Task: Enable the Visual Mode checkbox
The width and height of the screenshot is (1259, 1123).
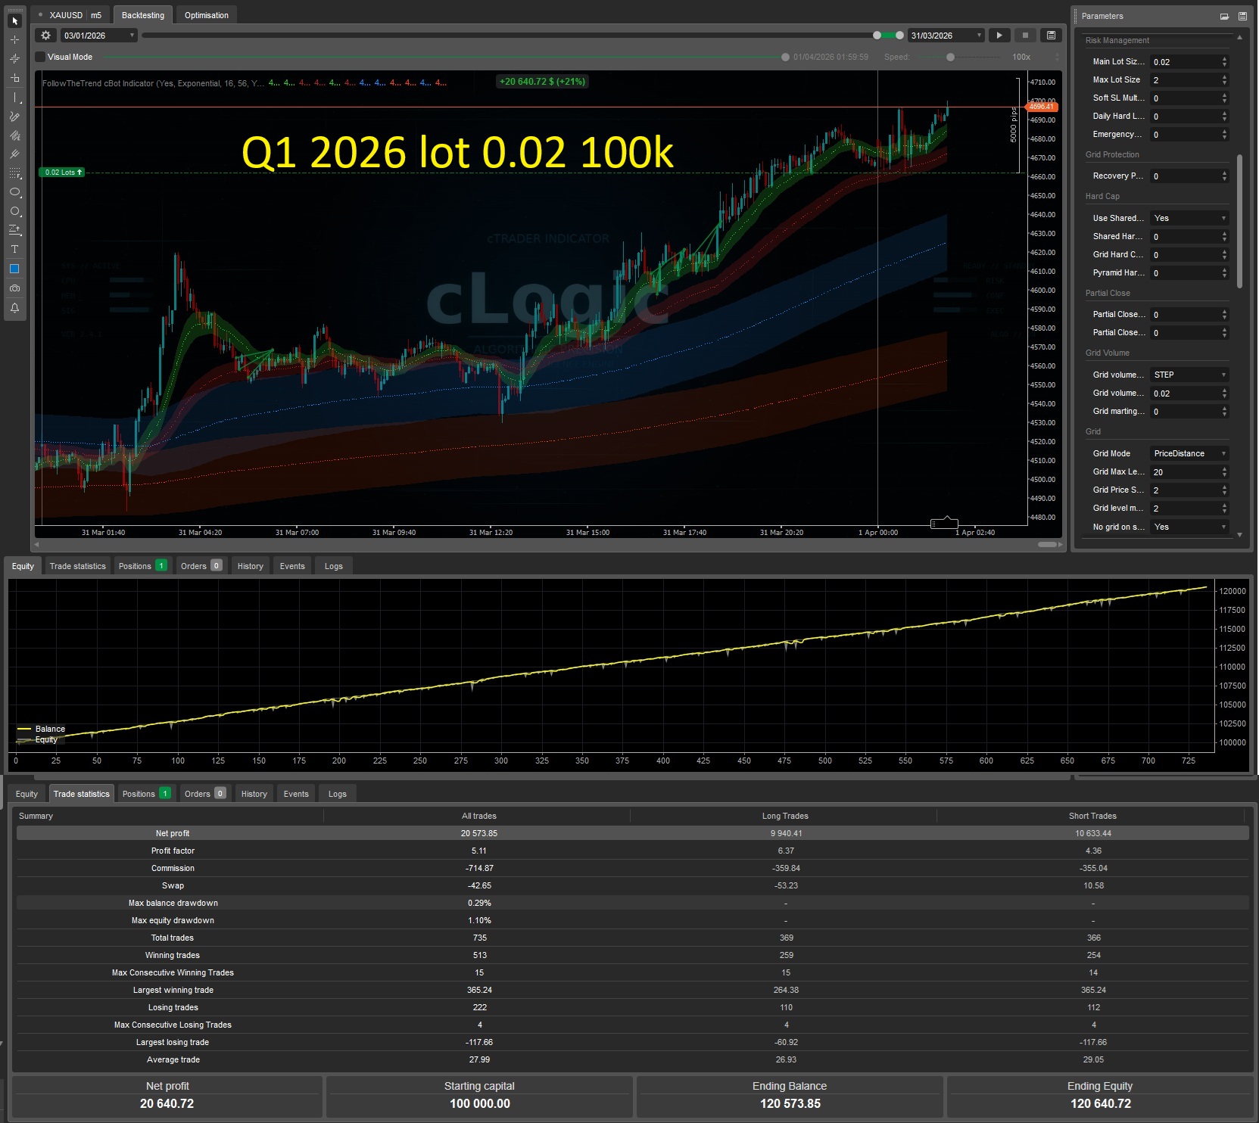Action: (x=40, y=57)
